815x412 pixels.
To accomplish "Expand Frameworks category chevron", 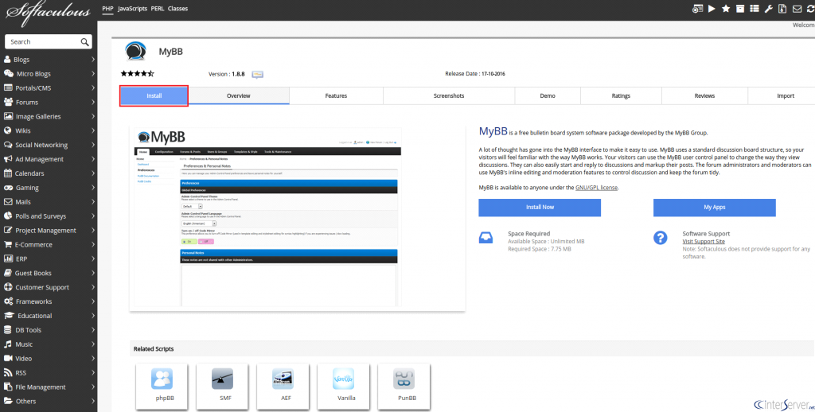I will (92, 301).
